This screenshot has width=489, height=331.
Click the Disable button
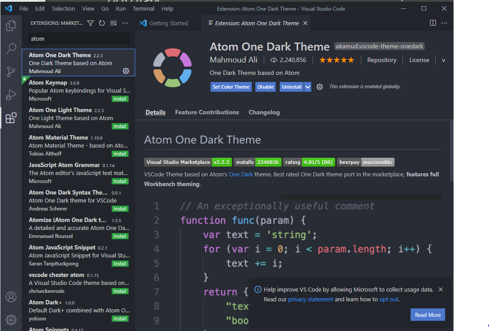(266, 87)
